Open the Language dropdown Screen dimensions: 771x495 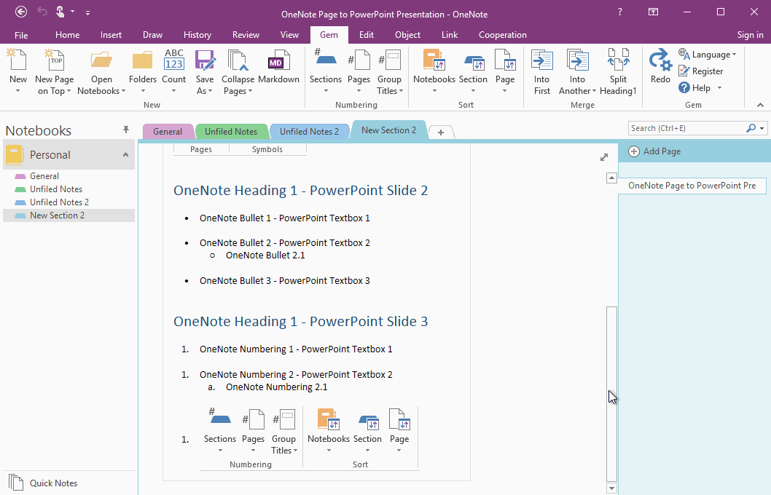[x=708, y=54]
